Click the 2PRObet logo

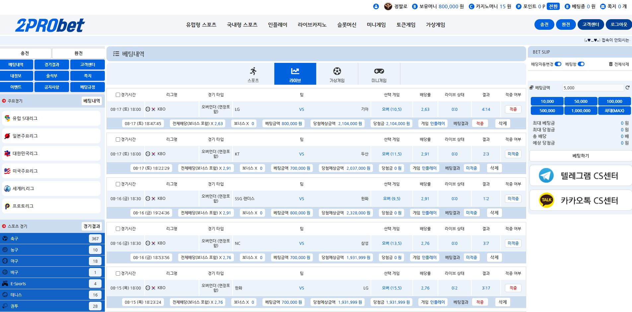[x=50, y=25]
